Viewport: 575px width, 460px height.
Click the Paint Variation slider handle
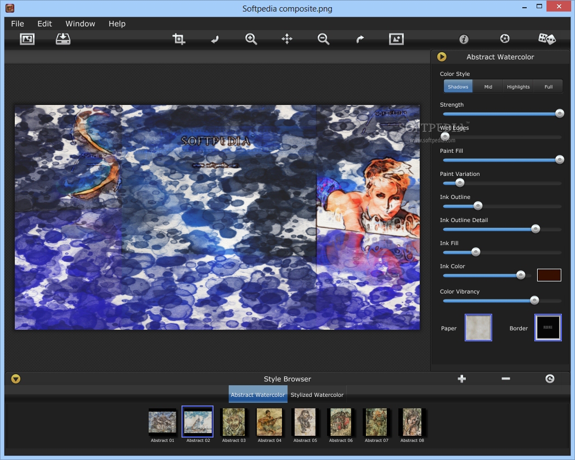click(459, 182)
